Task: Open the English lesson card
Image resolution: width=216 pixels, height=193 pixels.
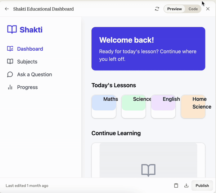Action: tap(163, 106)
